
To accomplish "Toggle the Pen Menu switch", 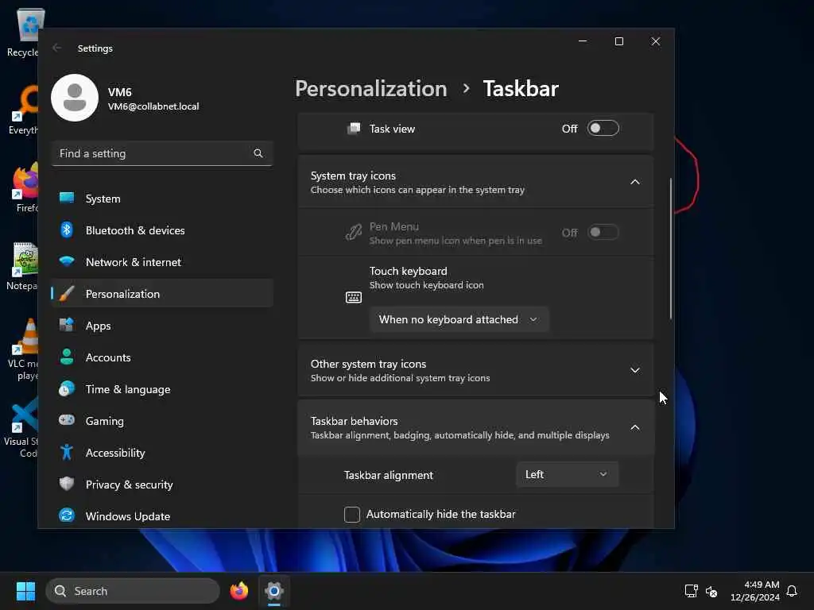I will tap(603, 233).
